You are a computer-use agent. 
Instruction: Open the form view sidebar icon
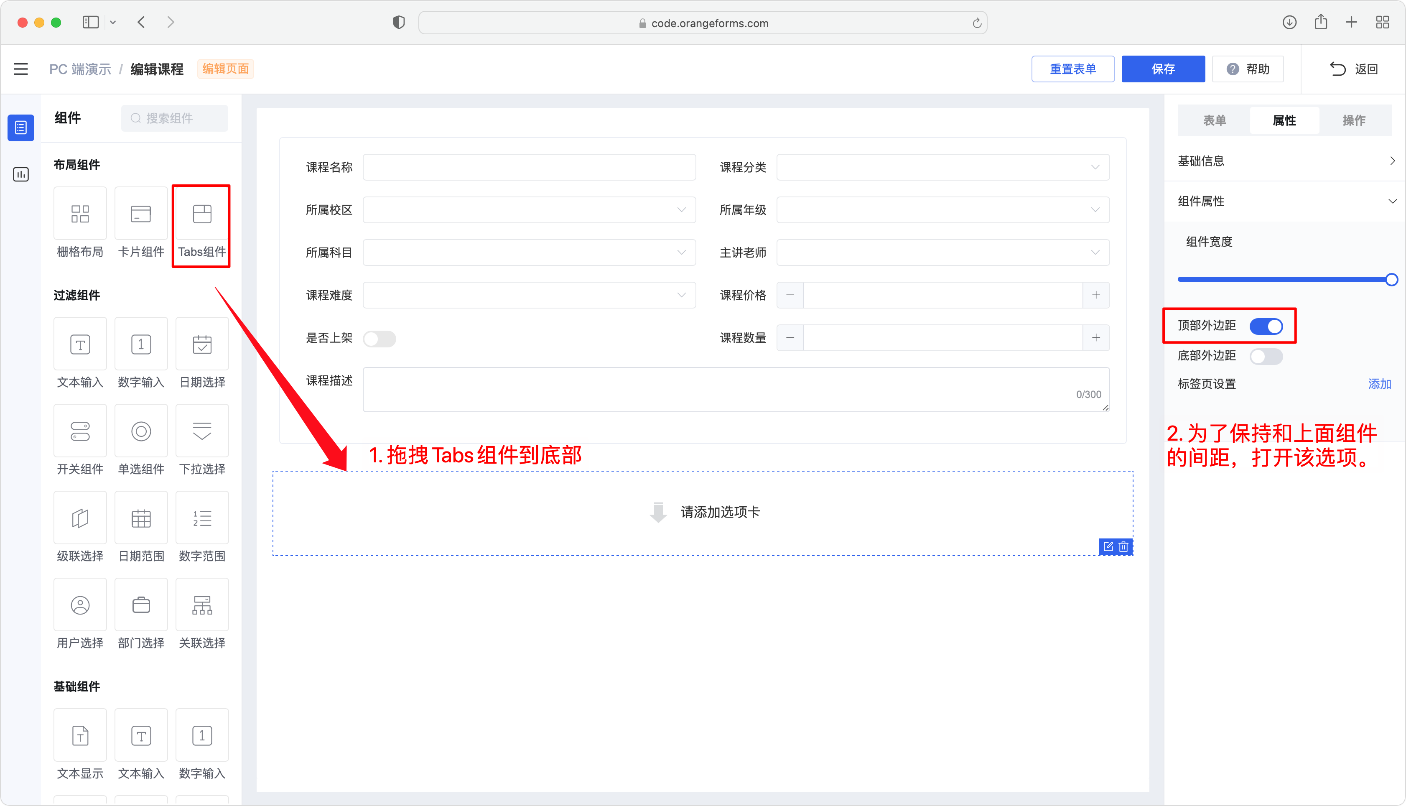(21, 128)
